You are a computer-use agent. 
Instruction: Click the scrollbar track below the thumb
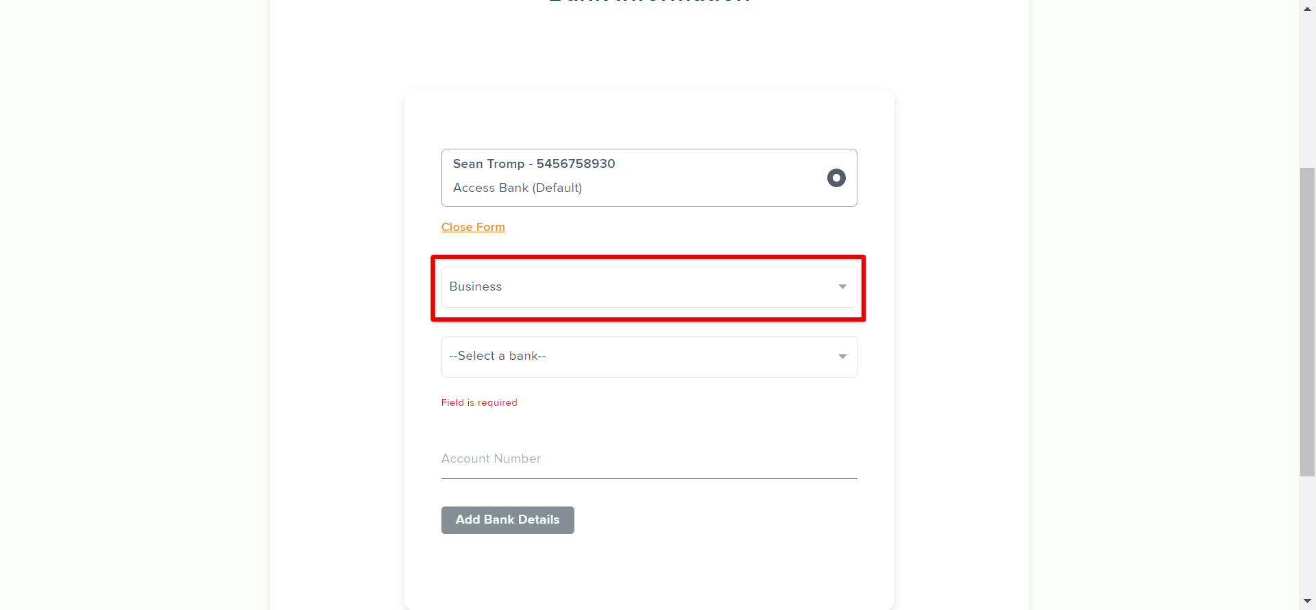(x=1307, y=535)
